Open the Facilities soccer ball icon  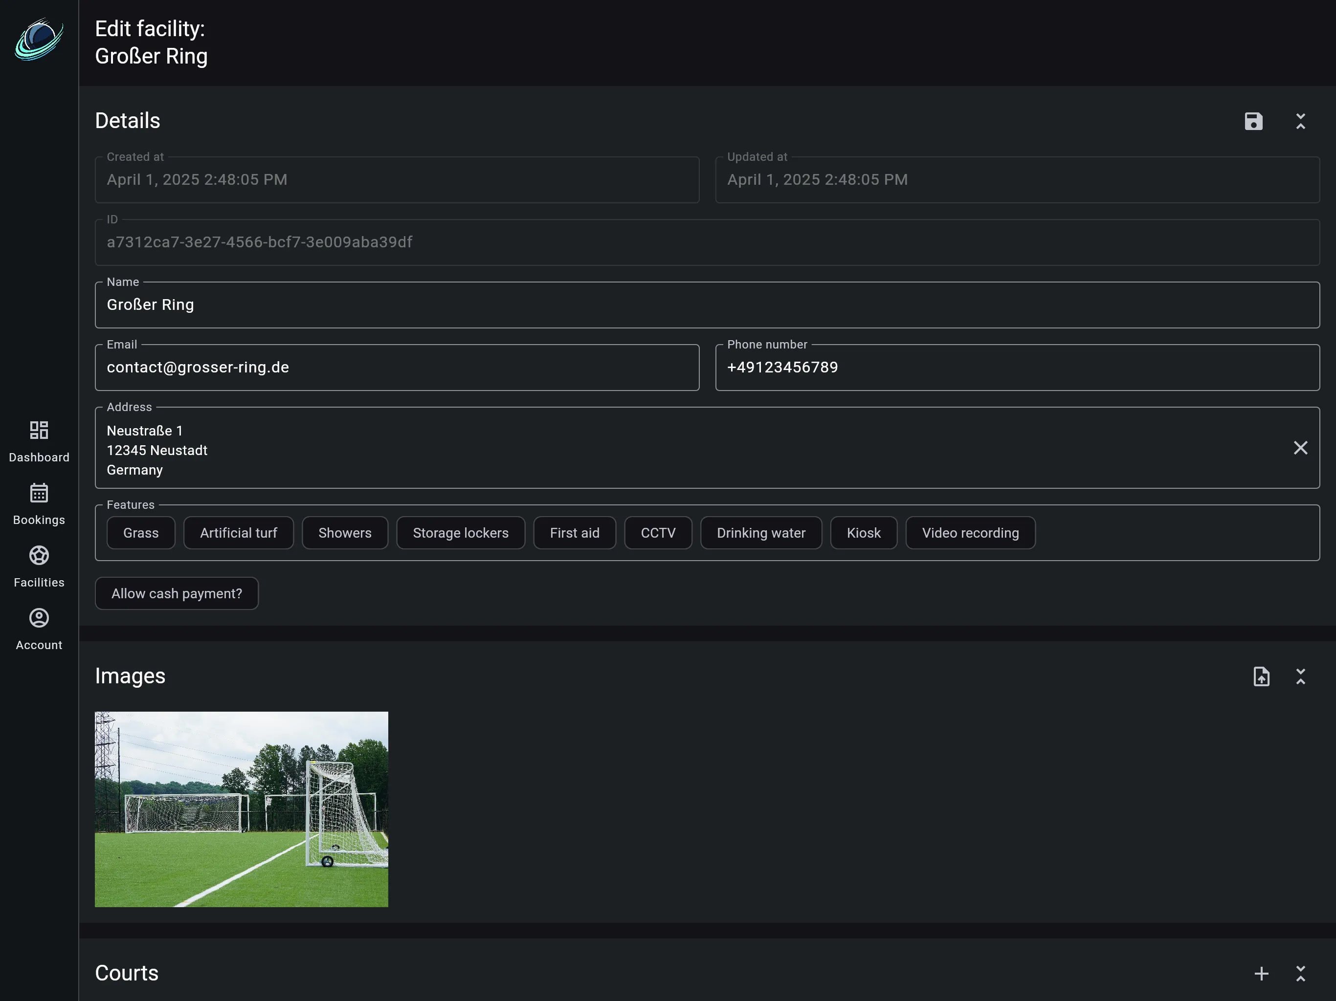tap(39, 555)
